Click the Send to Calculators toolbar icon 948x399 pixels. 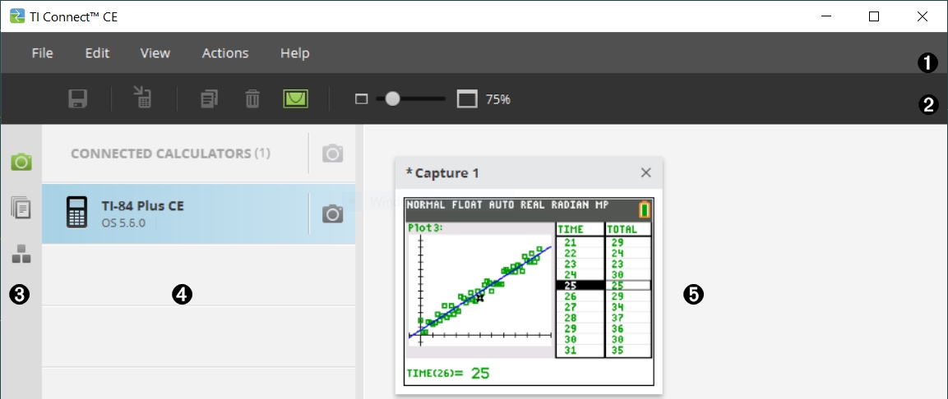point(143,99)
